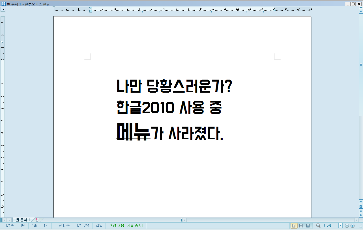Image resolution: width=363 pixels, height=230 pixels.
Task: Open the browse-object selector below scrollbar
Action: click(361, 206)
